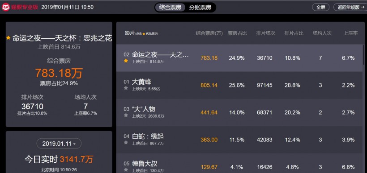Click the star hint icon in 影片 header
Image resolution: width=367 pixels, height=173 pixels.
[x=144, y=34]
